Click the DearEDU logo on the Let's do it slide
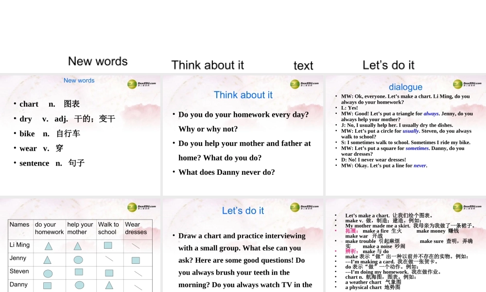This screenshot has width=486, height=292. pos(304,207)
